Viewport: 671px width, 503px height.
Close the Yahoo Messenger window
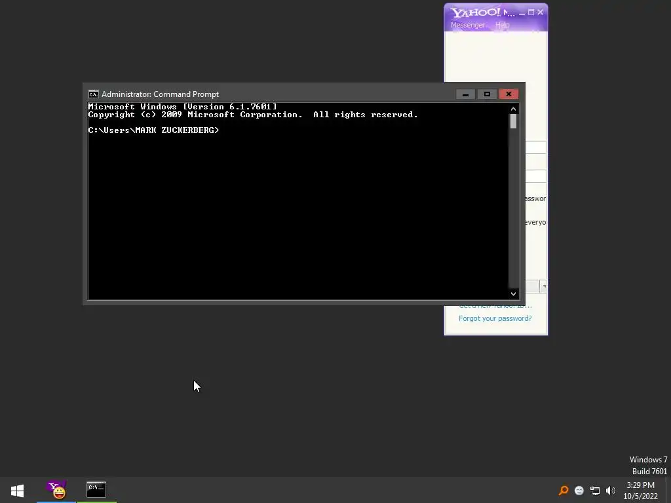point(540,12)
